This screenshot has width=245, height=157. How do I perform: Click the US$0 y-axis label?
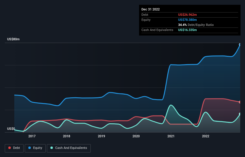[11, 129]
